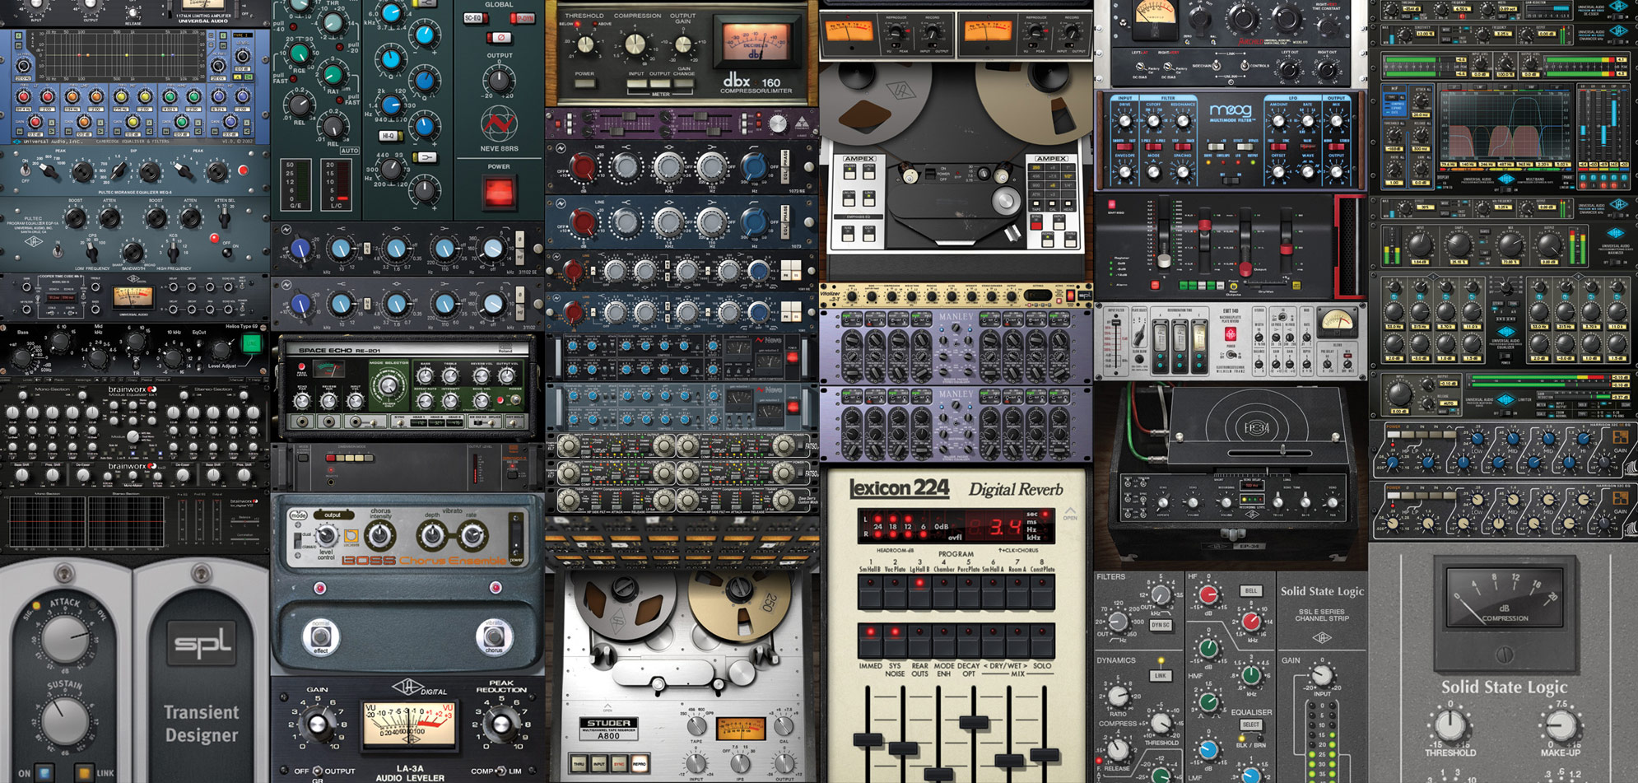
Task: Click the Studer A800 INPUT button
Action: point(598,764)
